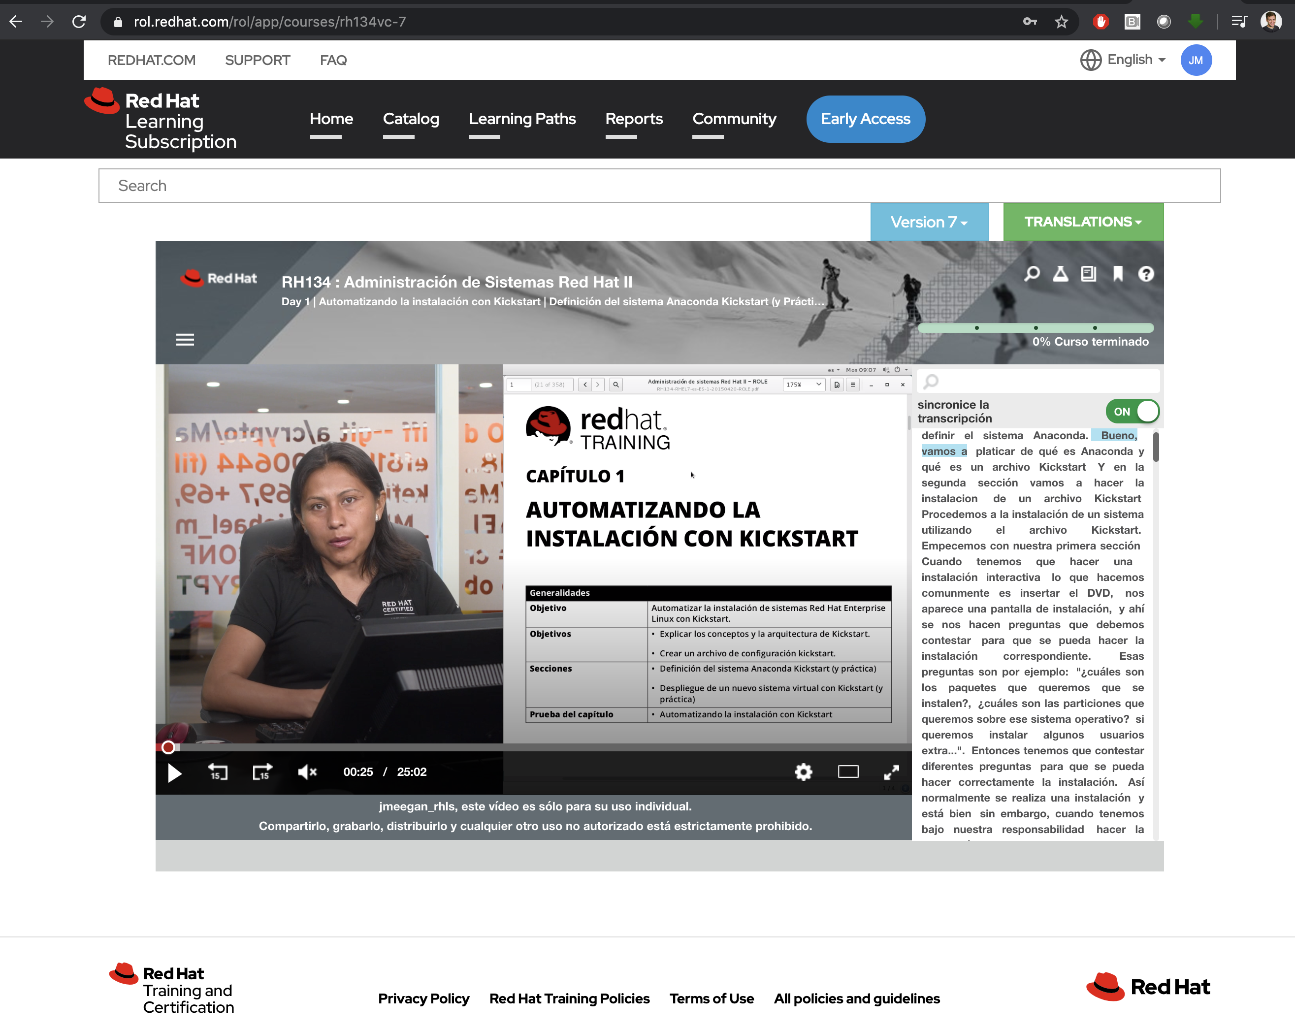Click the Early Access button
Viewport: 1295px width, 1029px height.
(866, 119)
